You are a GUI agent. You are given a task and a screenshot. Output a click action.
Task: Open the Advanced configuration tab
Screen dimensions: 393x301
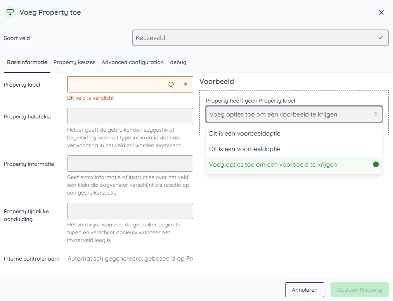pyautogui.click(x=132, y=62)
